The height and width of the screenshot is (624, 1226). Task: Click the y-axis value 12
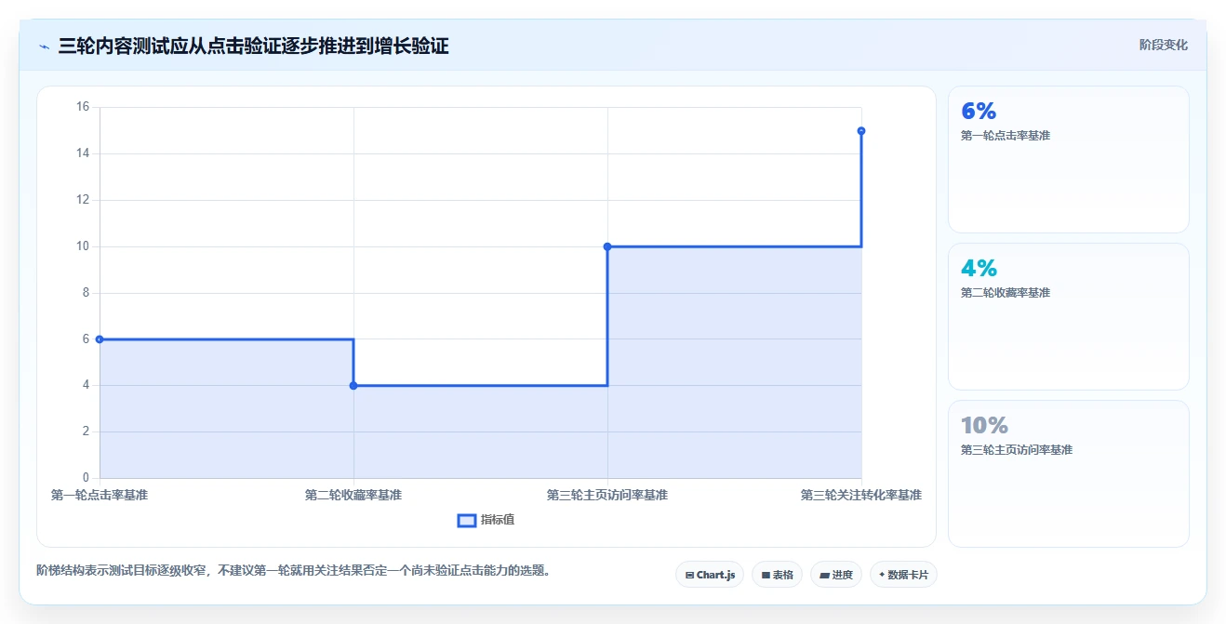point(83,200)
